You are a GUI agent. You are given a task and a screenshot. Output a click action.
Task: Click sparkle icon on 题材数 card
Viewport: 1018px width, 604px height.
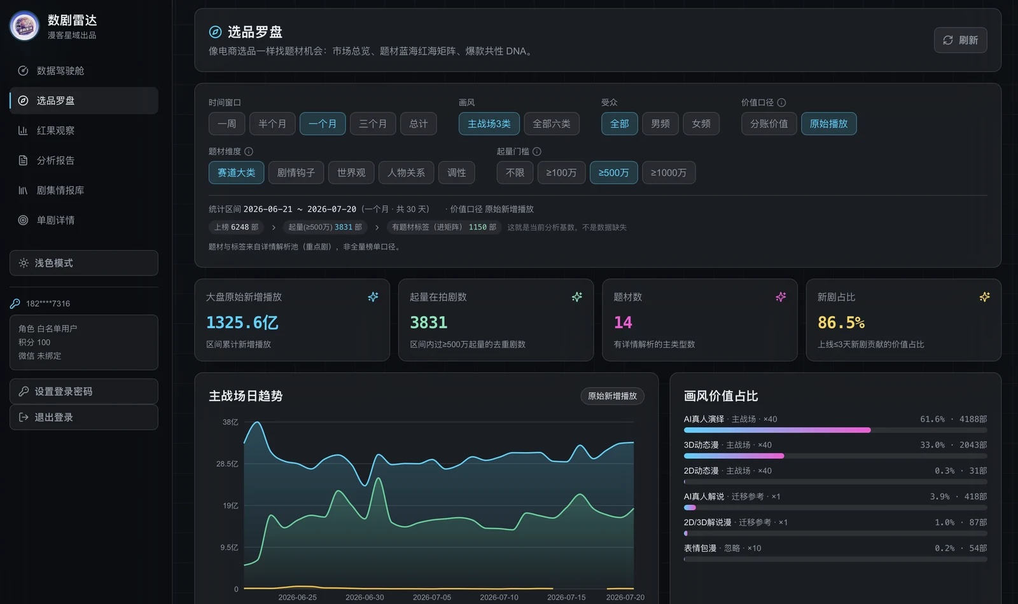(781, 297)
